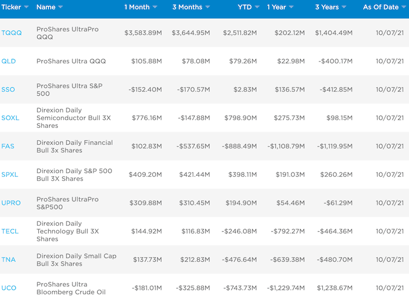409x301 pixels.
Task: Click TQQQ 3 Years value $1,404.49M
Action: coord(334,33)
